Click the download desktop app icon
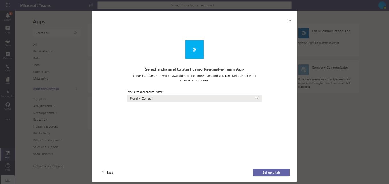389x184 pixels. click(8, 180)
